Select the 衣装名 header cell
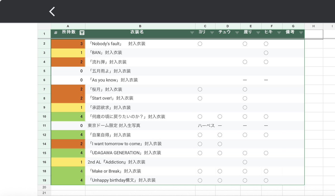Screen dimensions: 335x196 point(140,34)
